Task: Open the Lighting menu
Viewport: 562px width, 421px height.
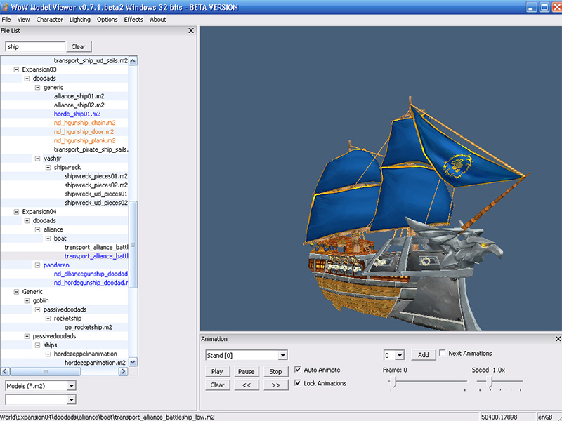Action: click(79, 20)
